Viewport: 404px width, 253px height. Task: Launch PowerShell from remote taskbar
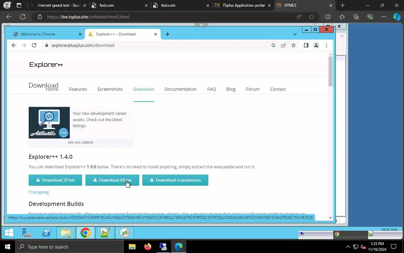point(47,233)
